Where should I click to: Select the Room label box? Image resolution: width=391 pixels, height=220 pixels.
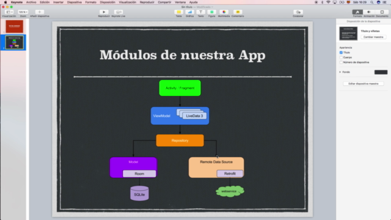click(139, 174)
